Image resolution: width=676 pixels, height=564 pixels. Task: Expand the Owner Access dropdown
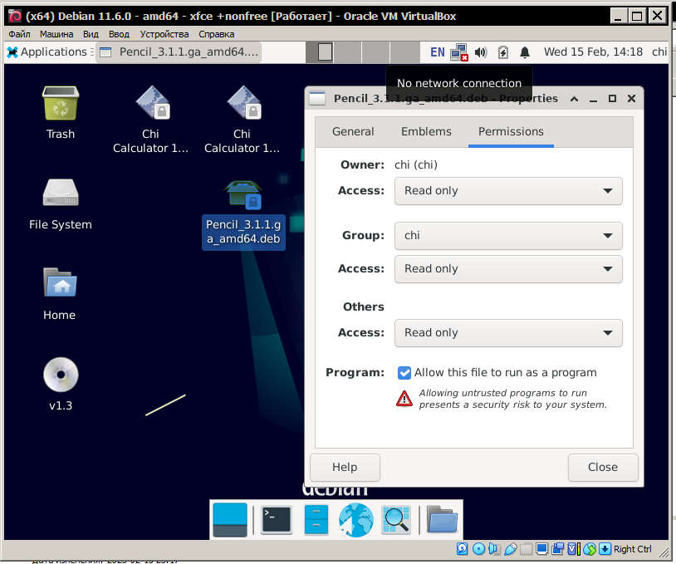[x=508, y=190]
